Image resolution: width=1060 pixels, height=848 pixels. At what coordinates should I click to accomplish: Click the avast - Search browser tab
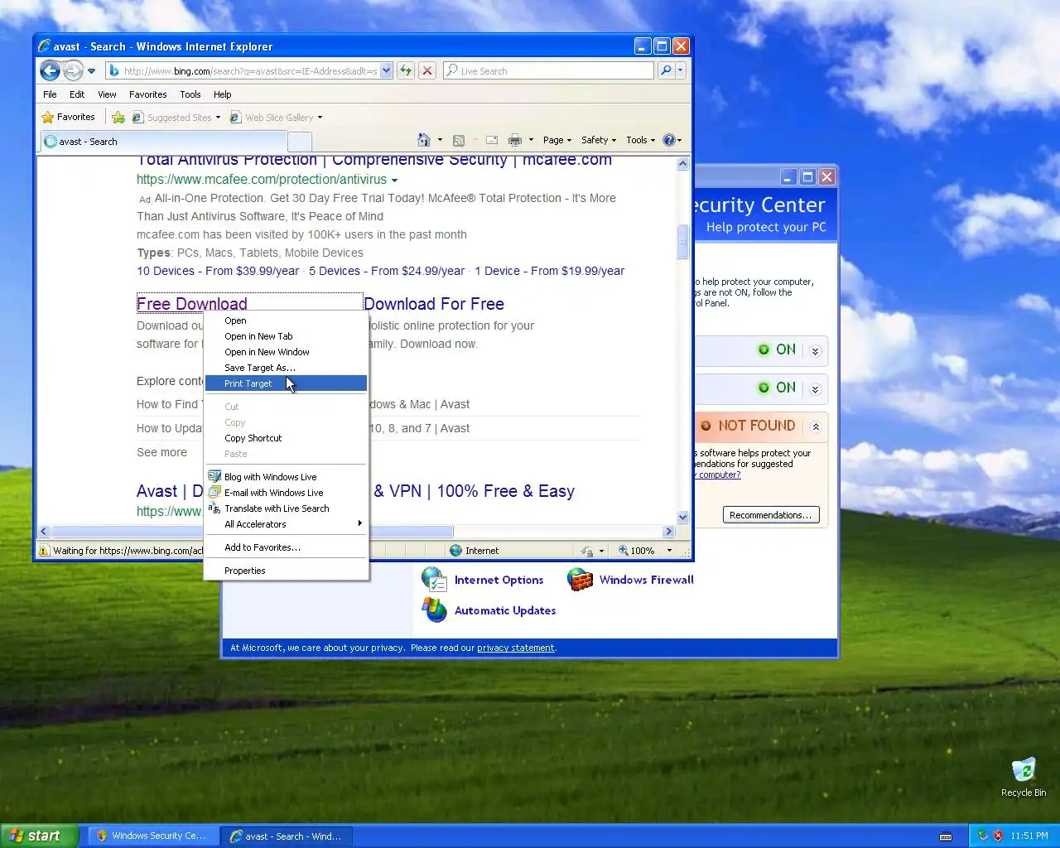click(x=164, y=142)
